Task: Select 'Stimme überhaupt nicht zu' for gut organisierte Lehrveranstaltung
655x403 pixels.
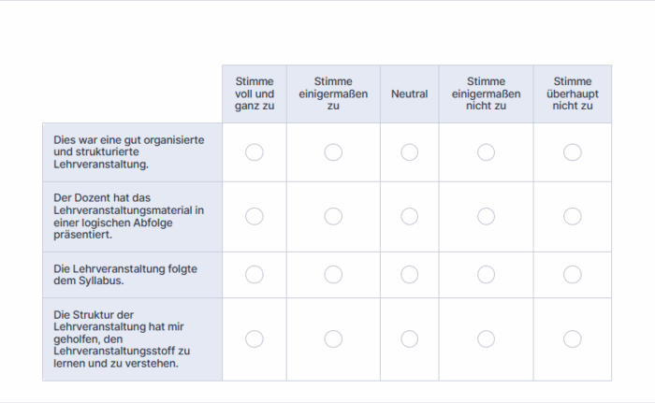Action: click(573, 152)
